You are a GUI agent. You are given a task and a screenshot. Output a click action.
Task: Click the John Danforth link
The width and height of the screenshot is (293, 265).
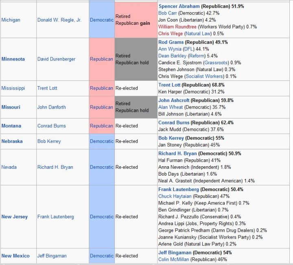click(x=51, y=107)
